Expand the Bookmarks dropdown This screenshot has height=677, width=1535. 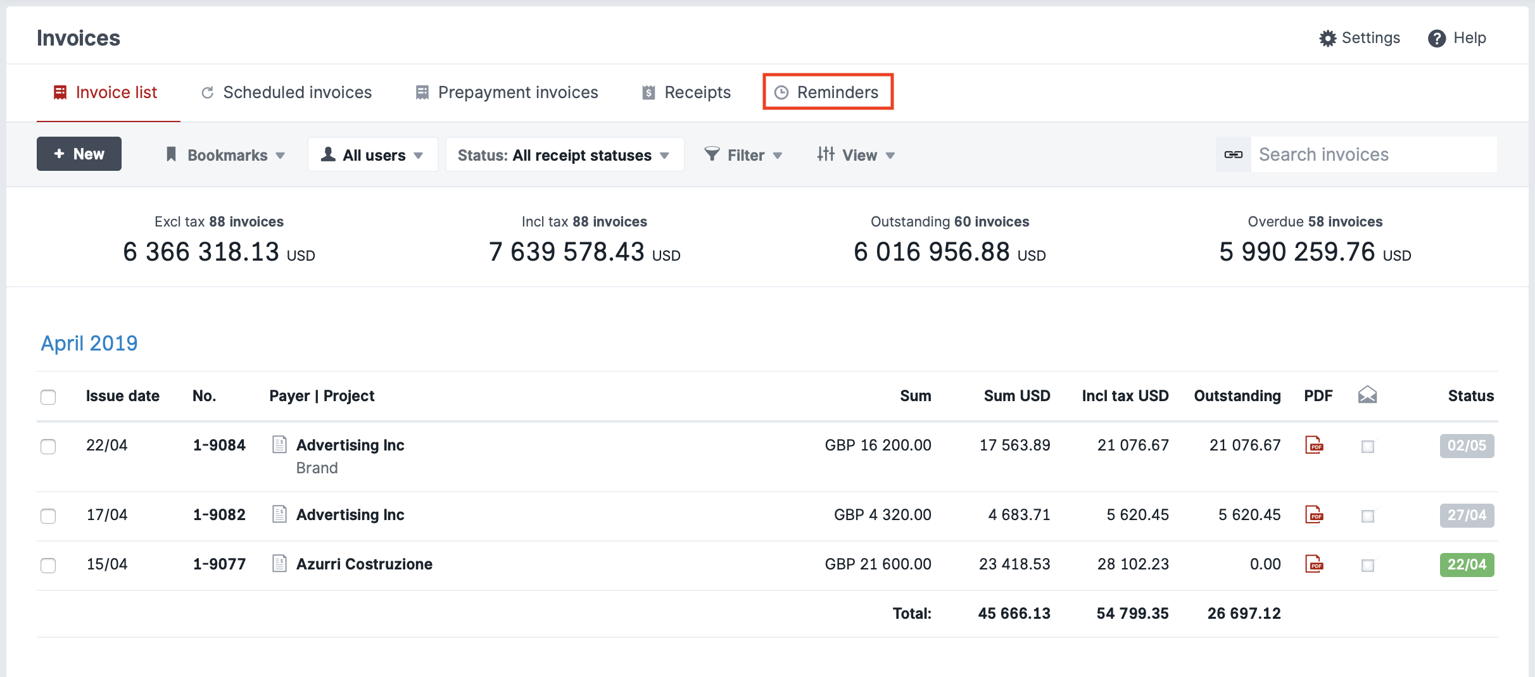(x=225, y=155)
